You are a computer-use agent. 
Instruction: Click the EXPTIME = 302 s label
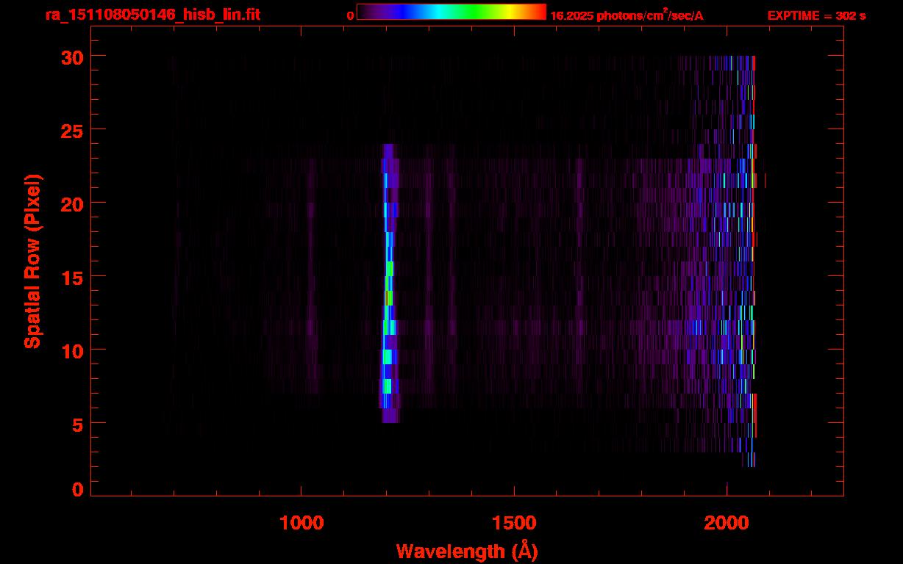(x=816, y=15)
